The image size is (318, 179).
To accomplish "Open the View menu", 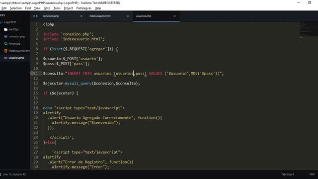I will coord(37,8).
